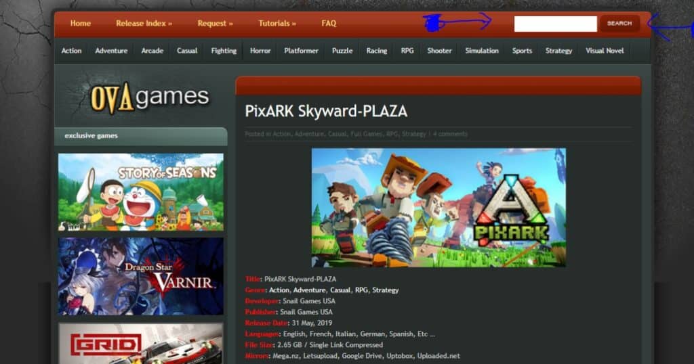Browse the Arcade genre category

[152, 51]
